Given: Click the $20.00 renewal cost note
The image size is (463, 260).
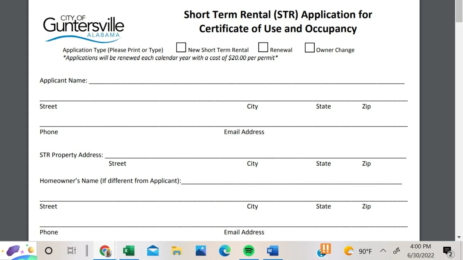Looking at the screenshot, I should click(170, 58).
